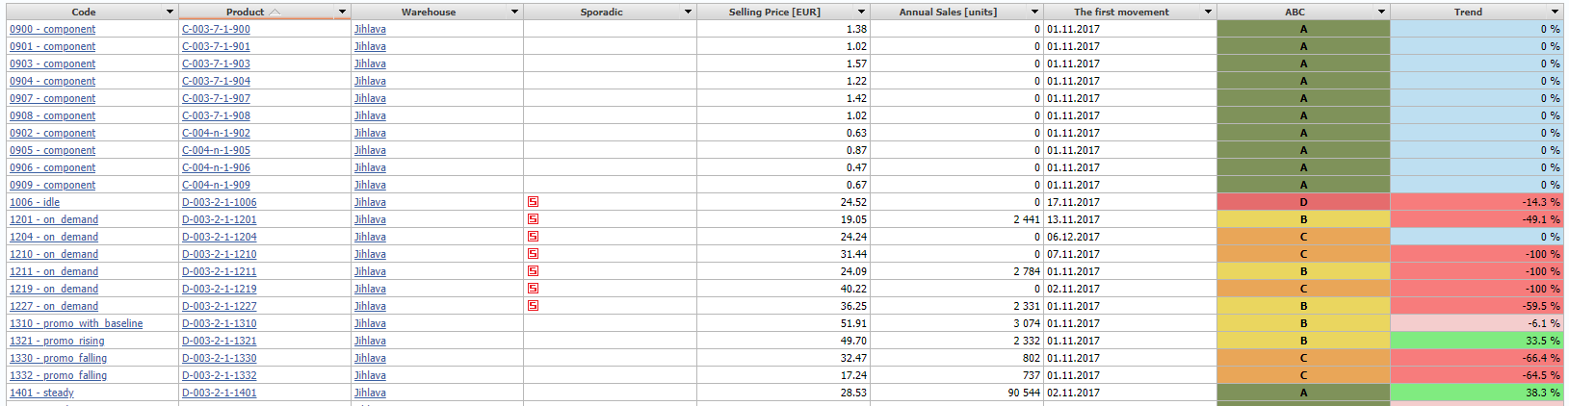Click sporadic flag for 1211 - on_demand

[533, 271]
